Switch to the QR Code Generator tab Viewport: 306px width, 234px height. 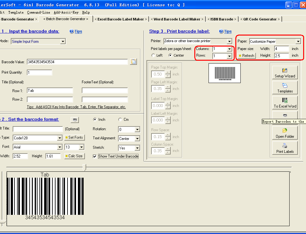[x=260, y=19]
